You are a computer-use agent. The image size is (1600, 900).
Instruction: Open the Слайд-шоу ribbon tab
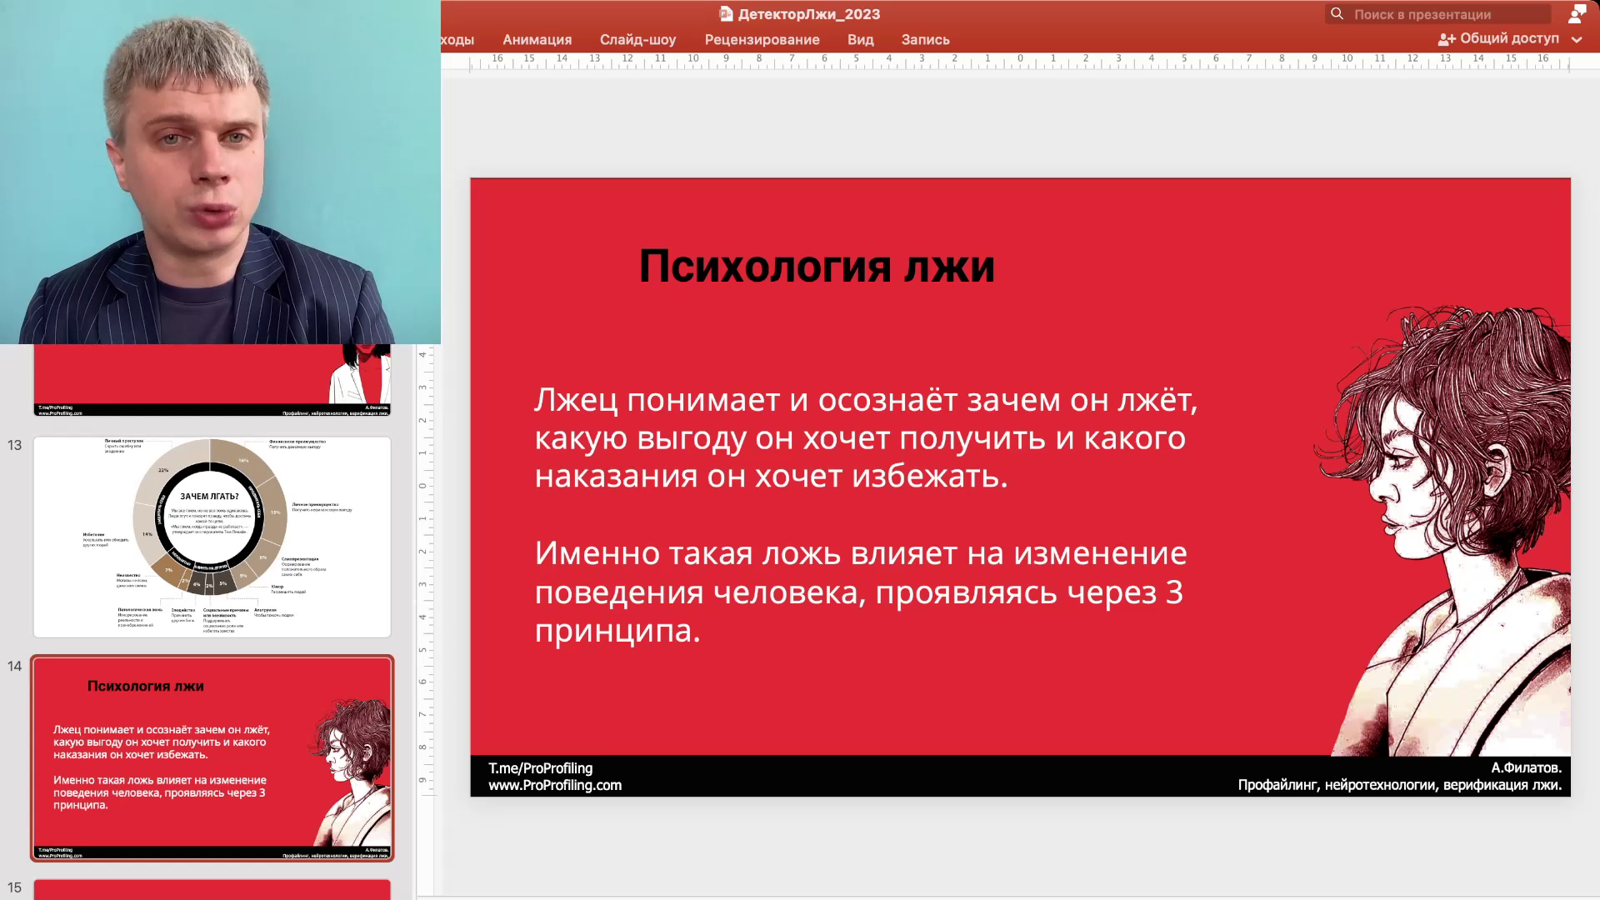[x=637, y=39]
